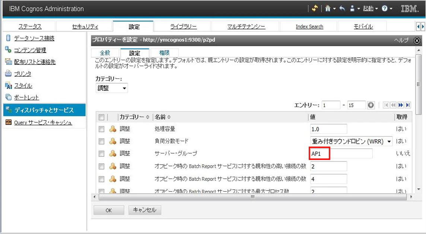Click the horizontal scrollbar thumb
Image resolution: width=426 pixels, height=234 pixels.
pos(253,197)
